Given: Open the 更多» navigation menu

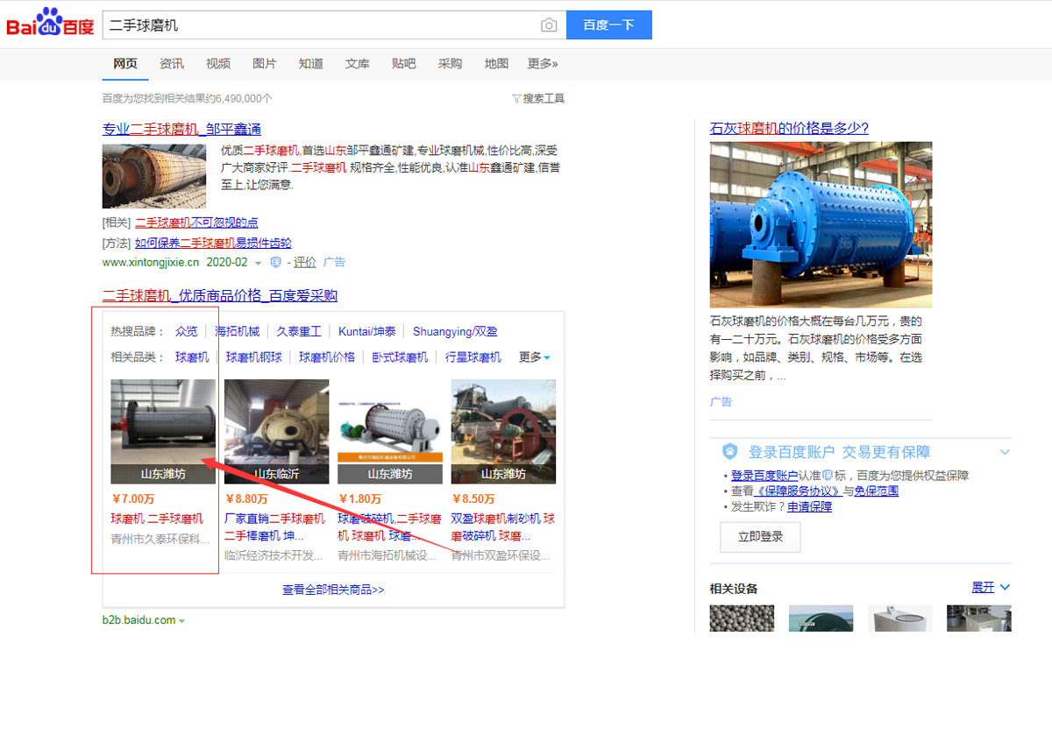Looking at the screenshot, I should (x=543, y=64).
